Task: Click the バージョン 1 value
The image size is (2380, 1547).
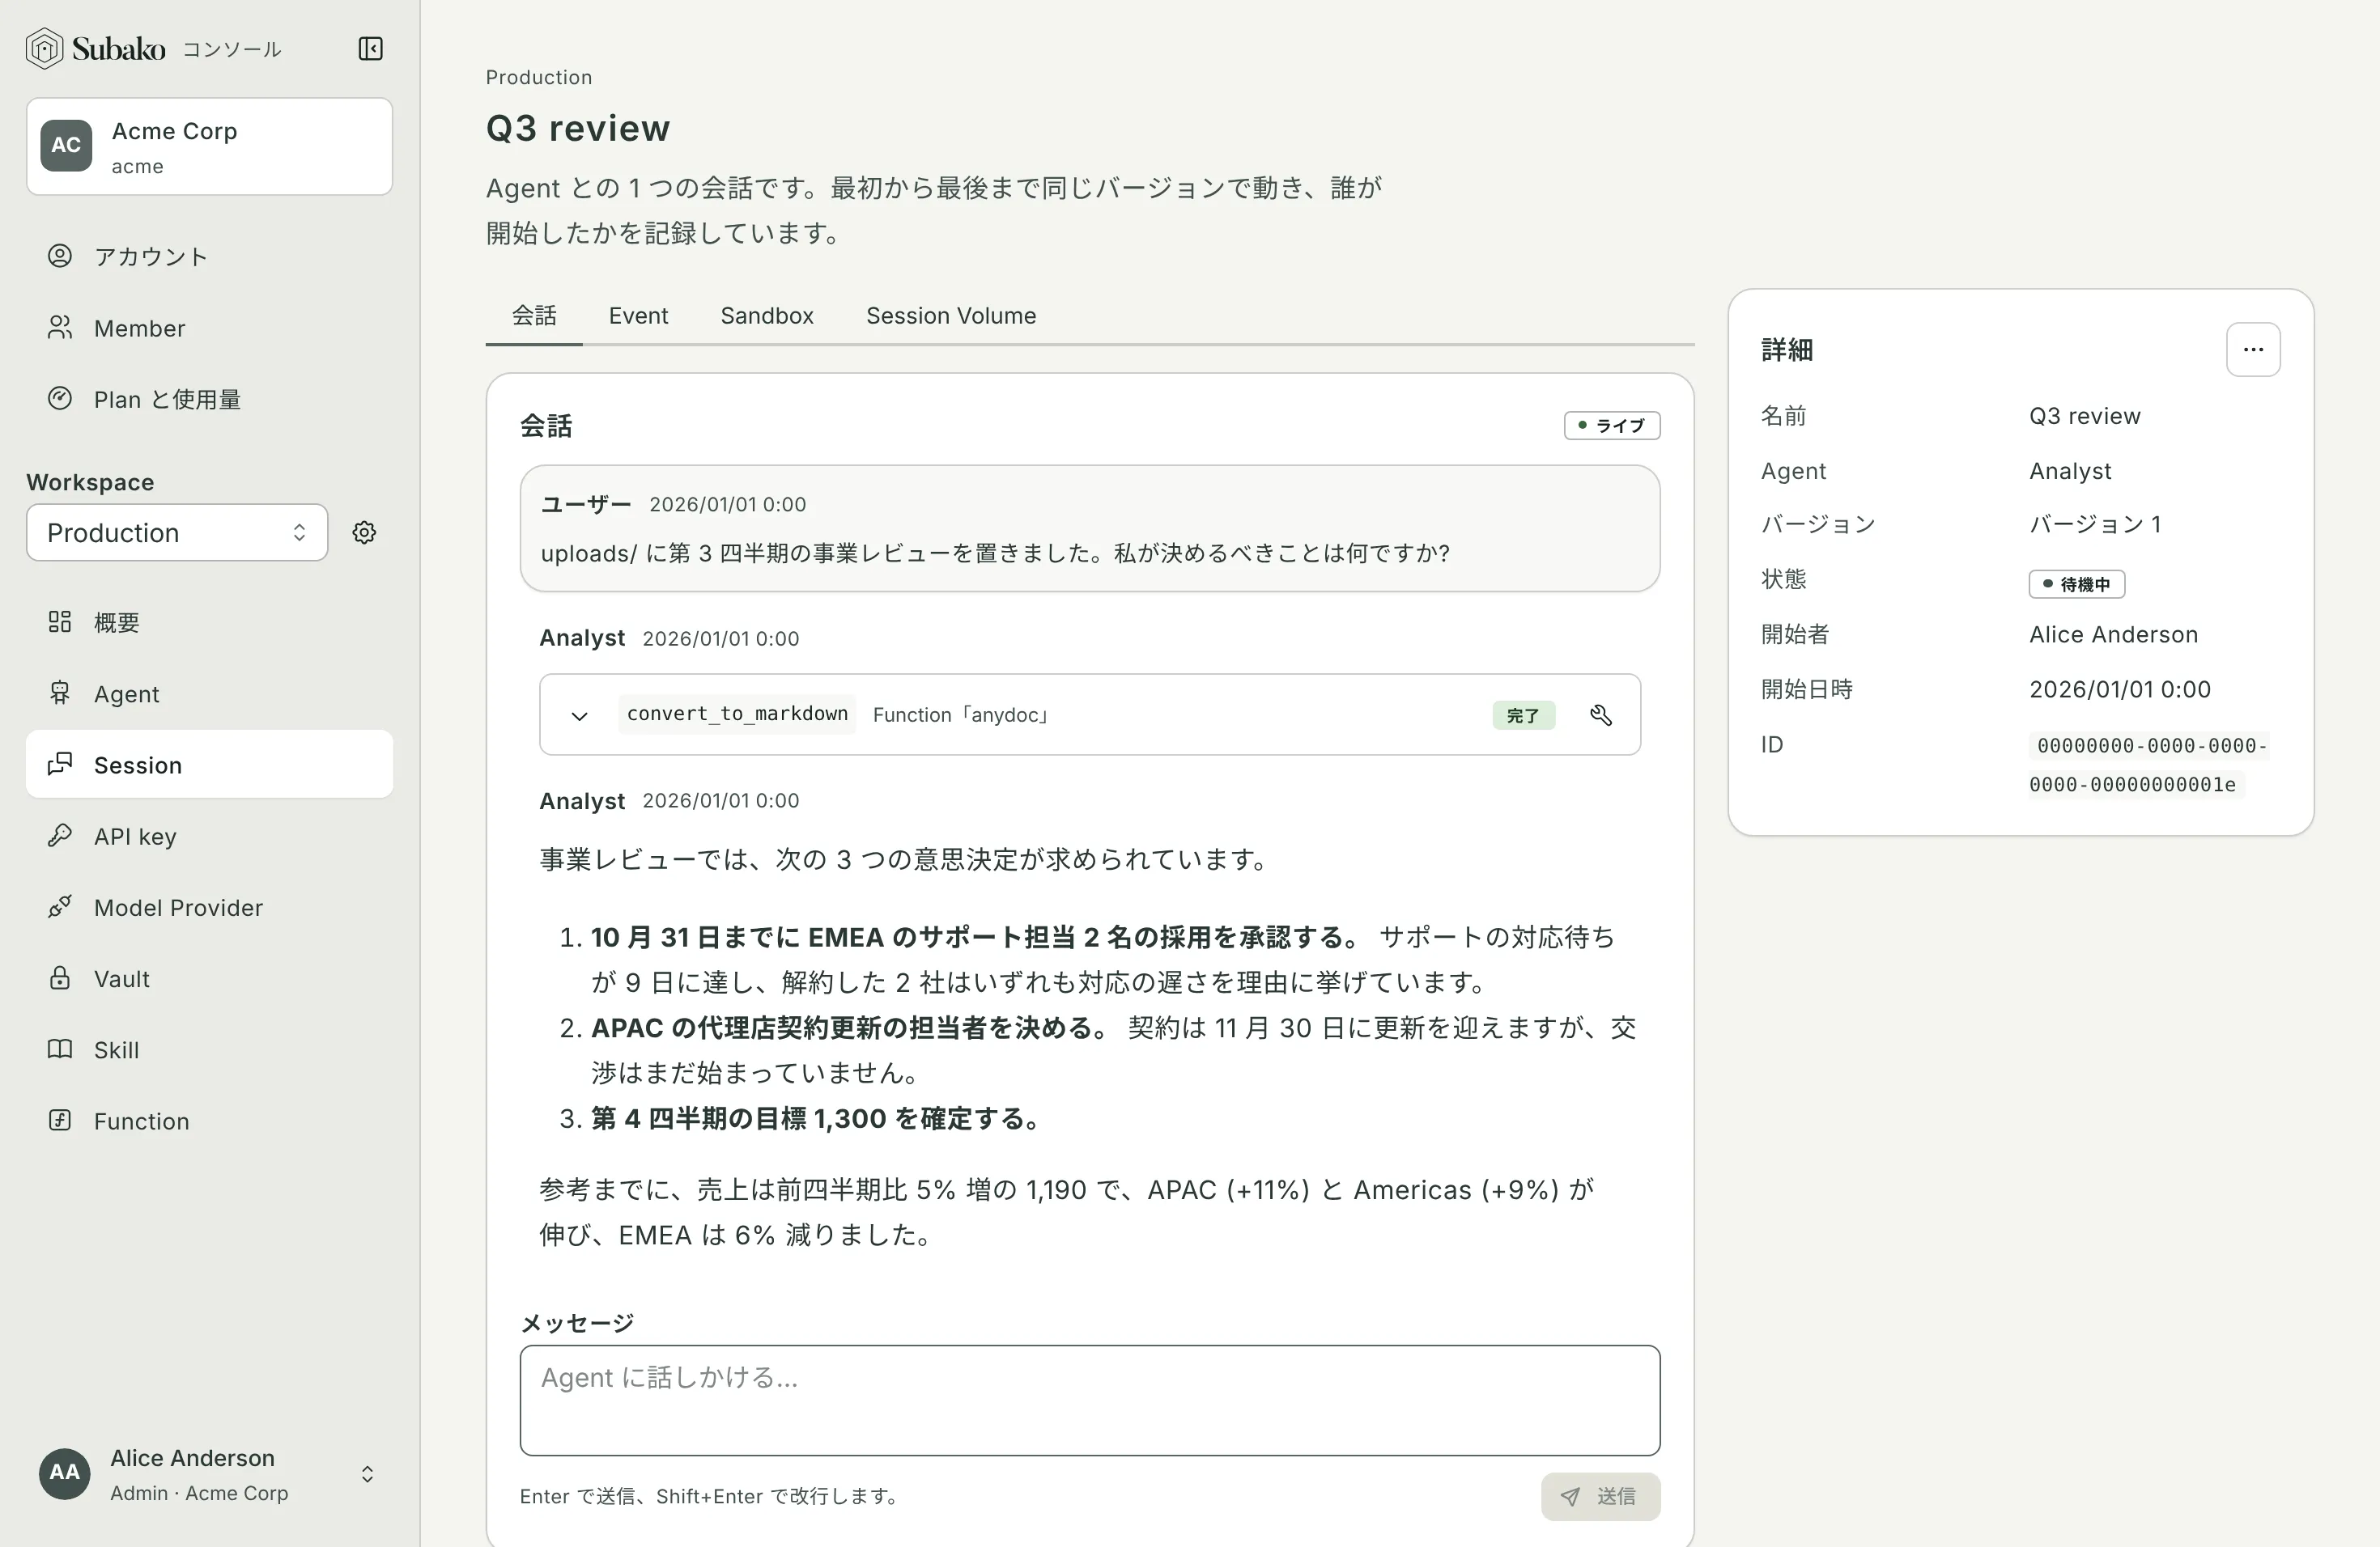Action: click(2095, 524)
